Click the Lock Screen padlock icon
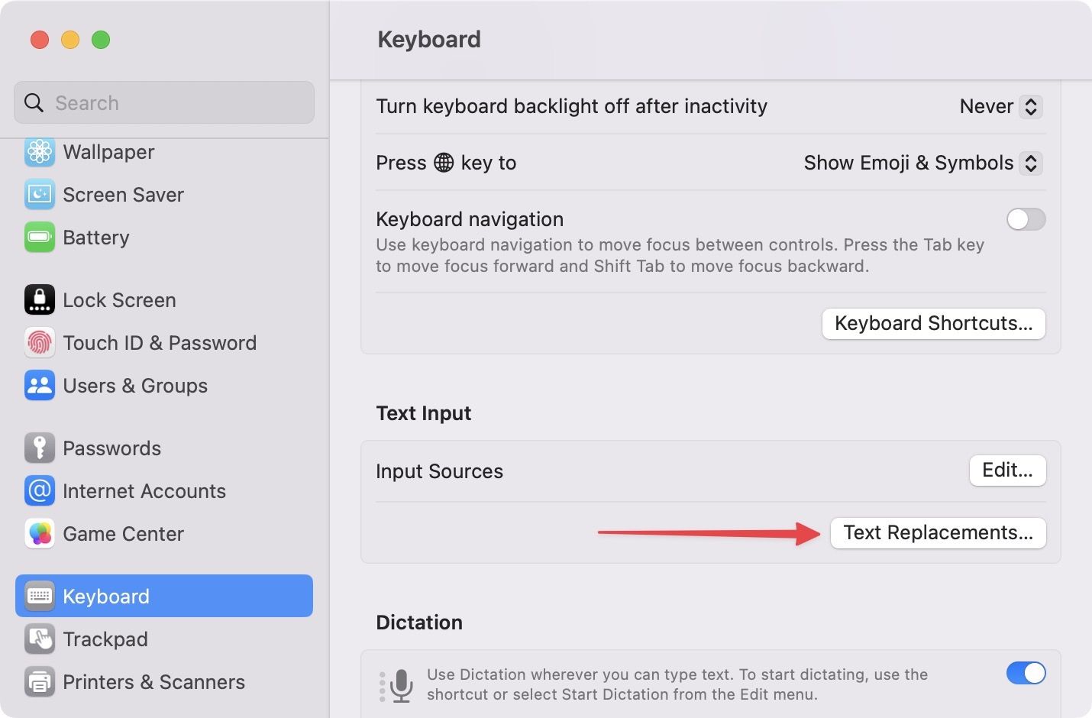Image resolution: width=1092 pixels, height=718 pixels. point(40,300)
